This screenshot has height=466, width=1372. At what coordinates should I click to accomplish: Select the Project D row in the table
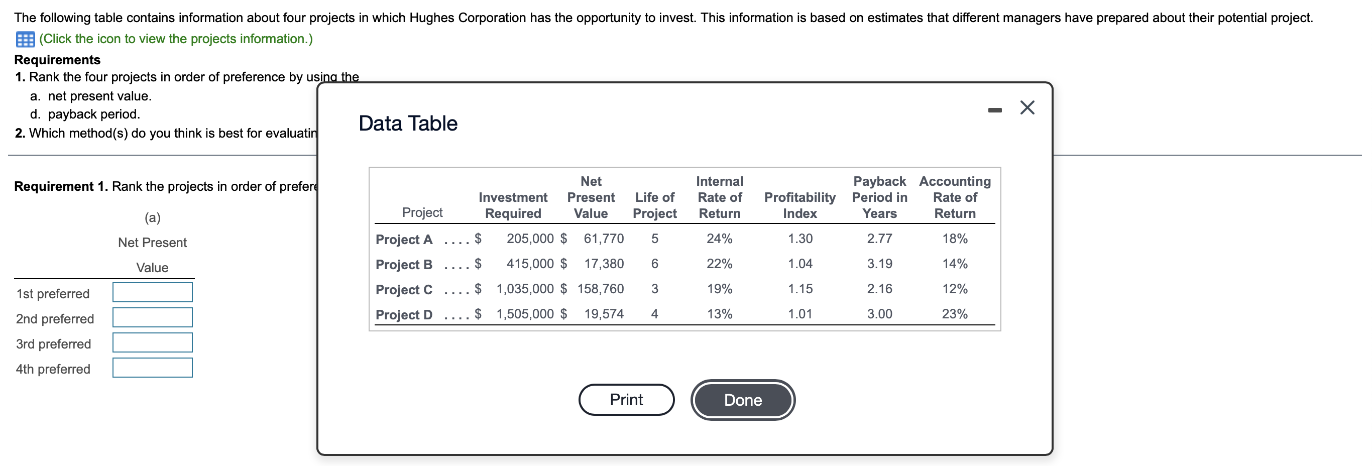point(403,314)
